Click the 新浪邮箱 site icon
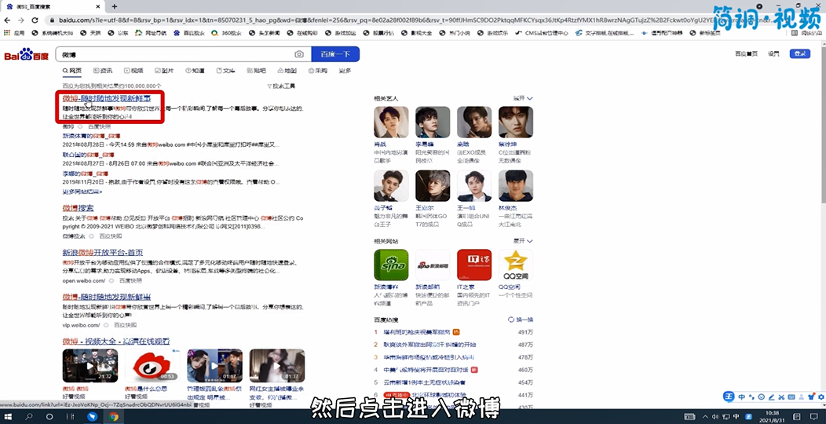826x424 pixels. (x=433, y=265)
